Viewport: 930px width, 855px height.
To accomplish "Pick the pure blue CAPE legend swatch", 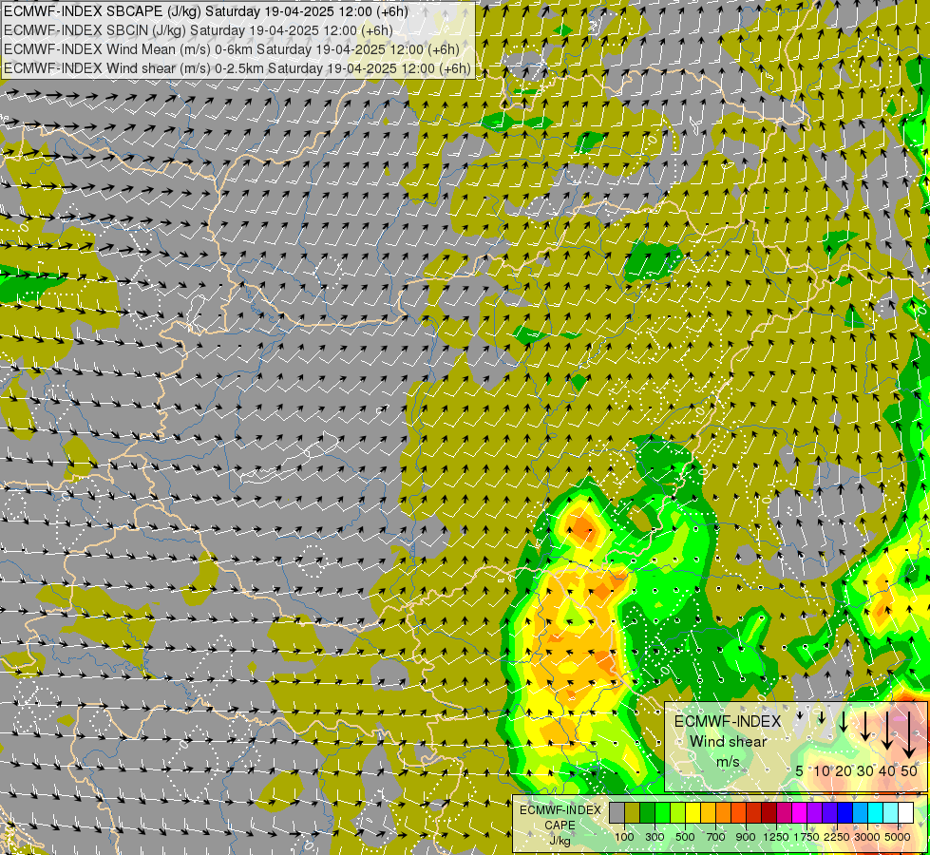I will click(845, 813).
